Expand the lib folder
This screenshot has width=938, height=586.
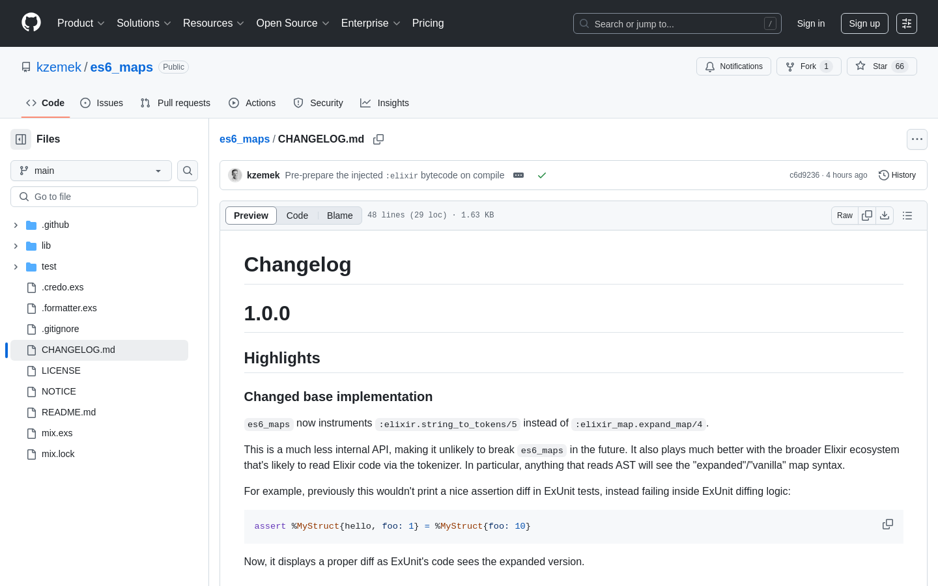[16, 245]
